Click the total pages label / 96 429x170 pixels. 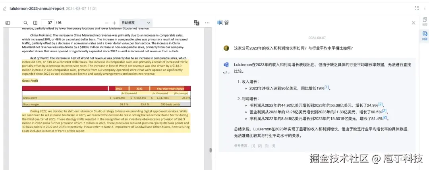[58, 23]
